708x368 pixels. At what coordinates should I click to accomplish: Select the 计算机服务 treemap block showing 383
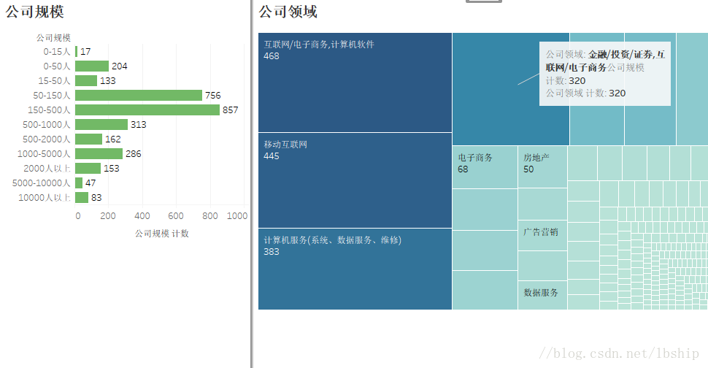(355, 269)
